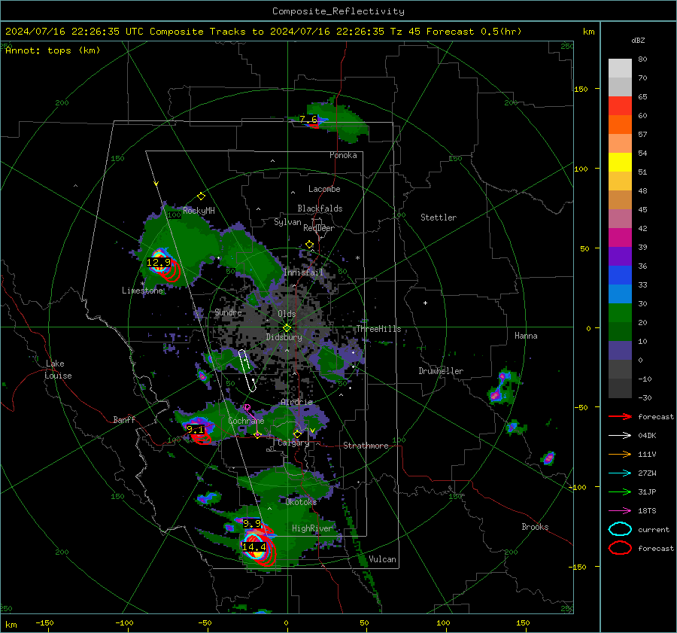Click the cyan 27ZW arrow icon

click(620, 473)
